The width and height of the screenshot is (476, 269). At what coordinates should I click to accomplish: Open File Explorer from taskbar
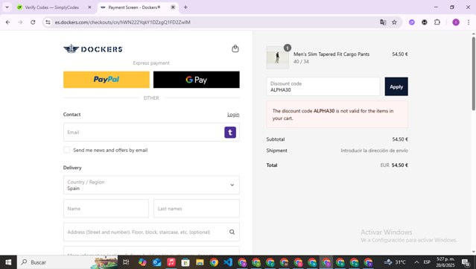pyautogui.click(x=200, y=262)
